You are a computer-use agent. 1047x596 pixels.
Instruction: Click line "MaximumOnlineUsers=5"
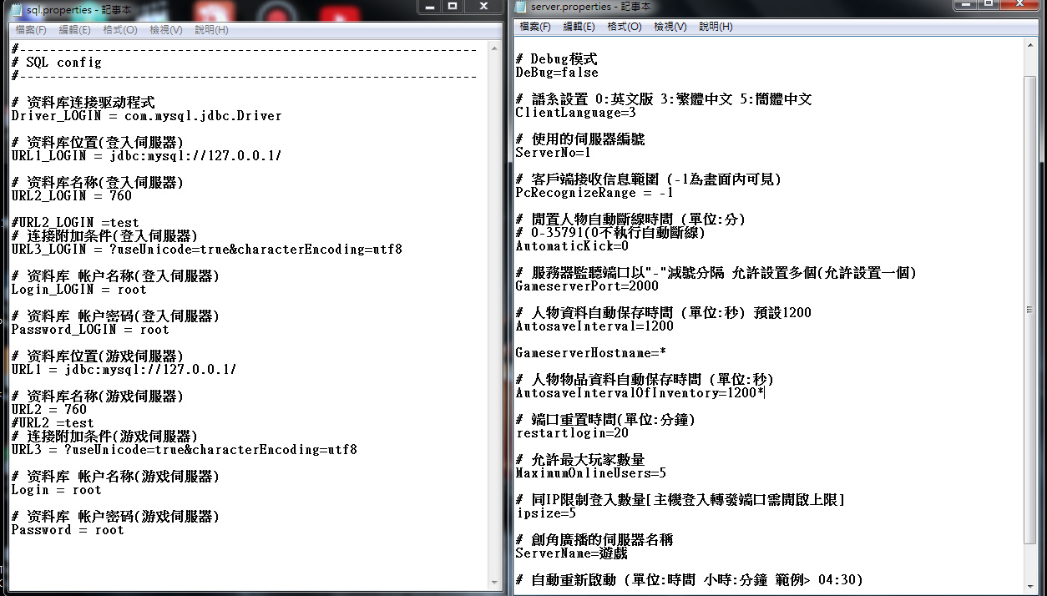coord(591,473)
